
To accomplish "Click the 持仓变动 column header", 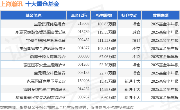I will point(129,16).
